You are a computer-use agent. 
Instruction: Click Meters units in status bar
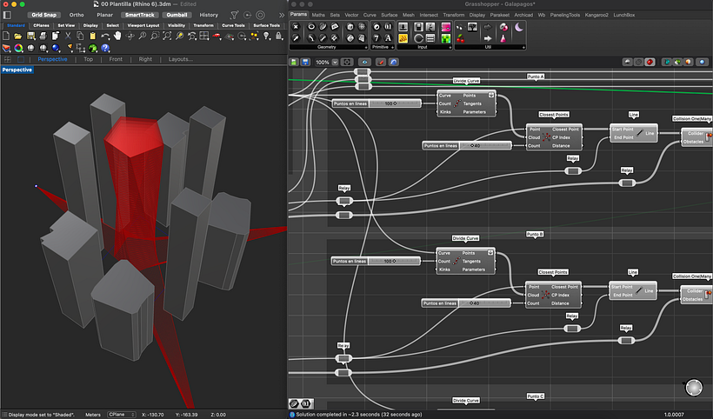(x=93, y=415)
